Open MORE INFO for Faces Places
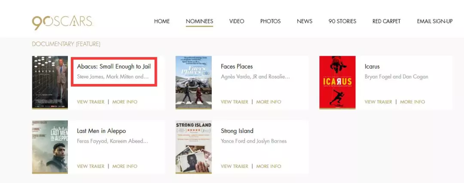Viewport: 464px width, 183px height. click(x=269, y=102)
